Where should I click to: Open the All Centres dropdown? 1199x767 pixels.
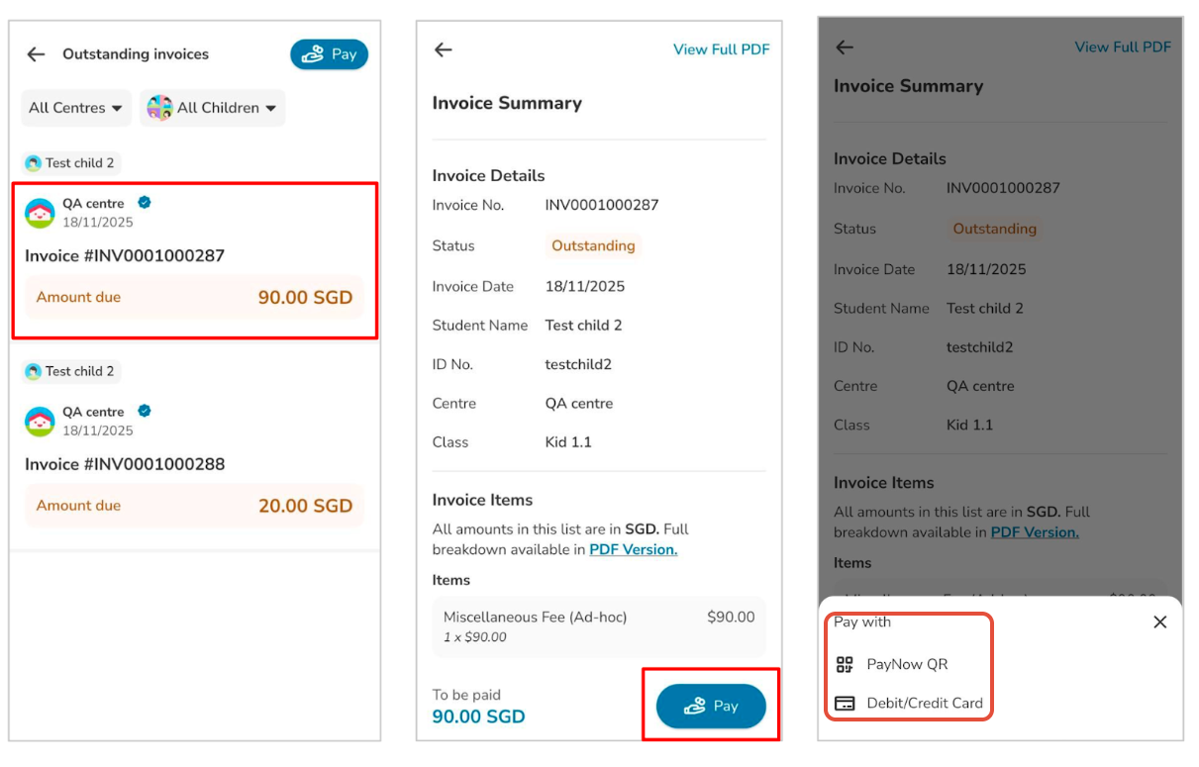[x=75, y=108]
